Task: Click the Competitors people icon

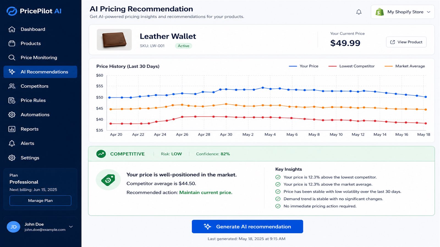Action: [x=12, y=86]
